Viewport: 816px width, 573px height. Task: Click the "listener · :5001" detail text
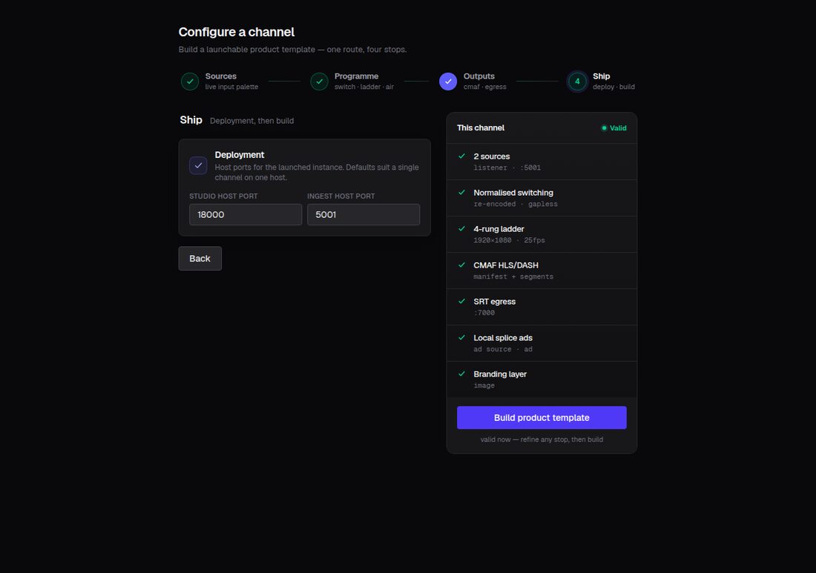(507, 168)
